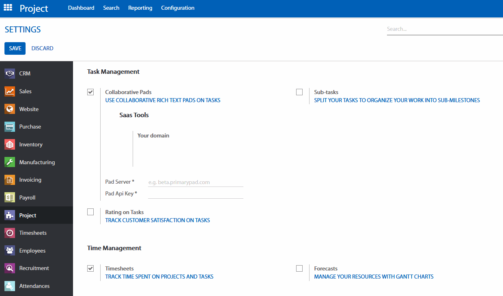Viewport: 503px width, 296px height.
Task: Discard the settings changes
Action: pos(42,48)
